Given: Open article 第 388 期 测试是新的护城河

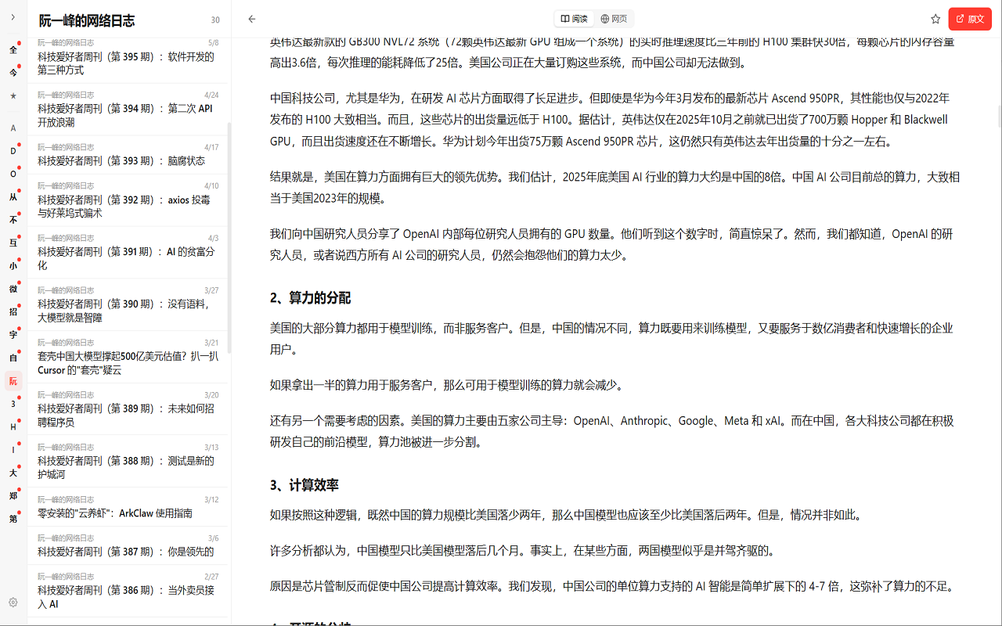Looking at the screenshot, I should (x=129, y=462).
